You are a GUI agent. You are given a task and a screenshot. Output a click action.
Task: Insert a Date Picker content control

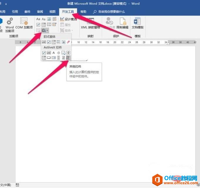coord(55,25)
